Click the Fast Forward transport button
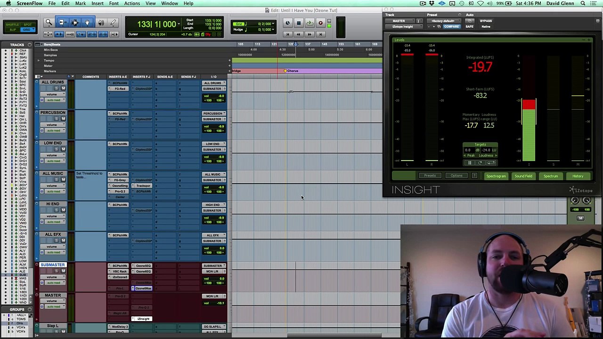 tap(310, 34)
